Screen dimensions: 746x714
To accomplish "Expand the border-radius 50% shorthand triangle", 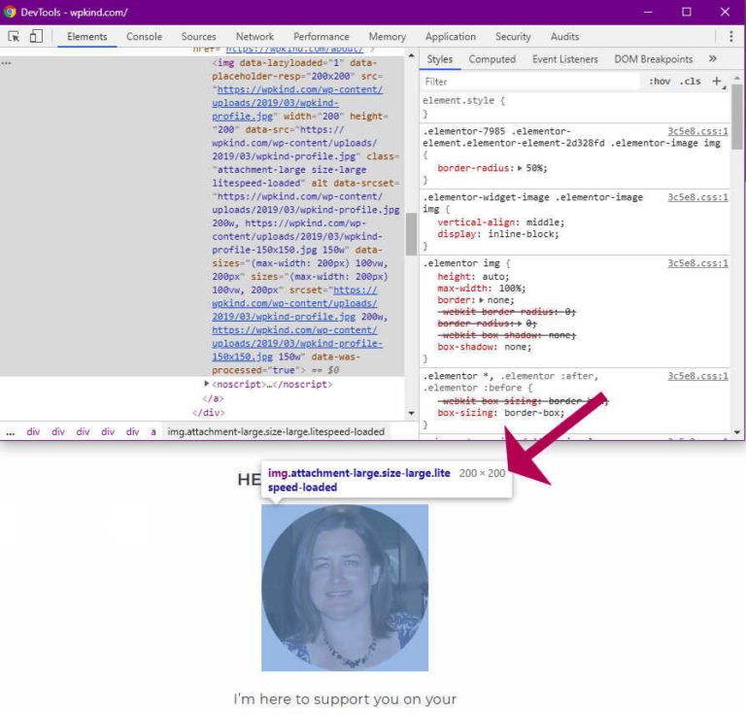I will coord(521,168).
